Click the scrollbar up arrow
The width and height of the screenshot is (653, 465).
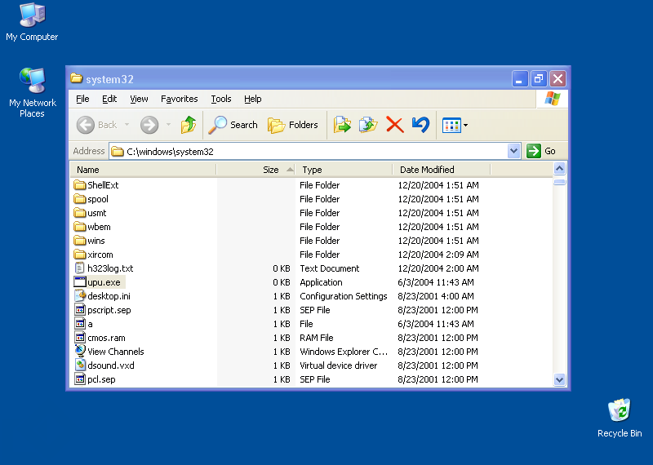[559, 169]
